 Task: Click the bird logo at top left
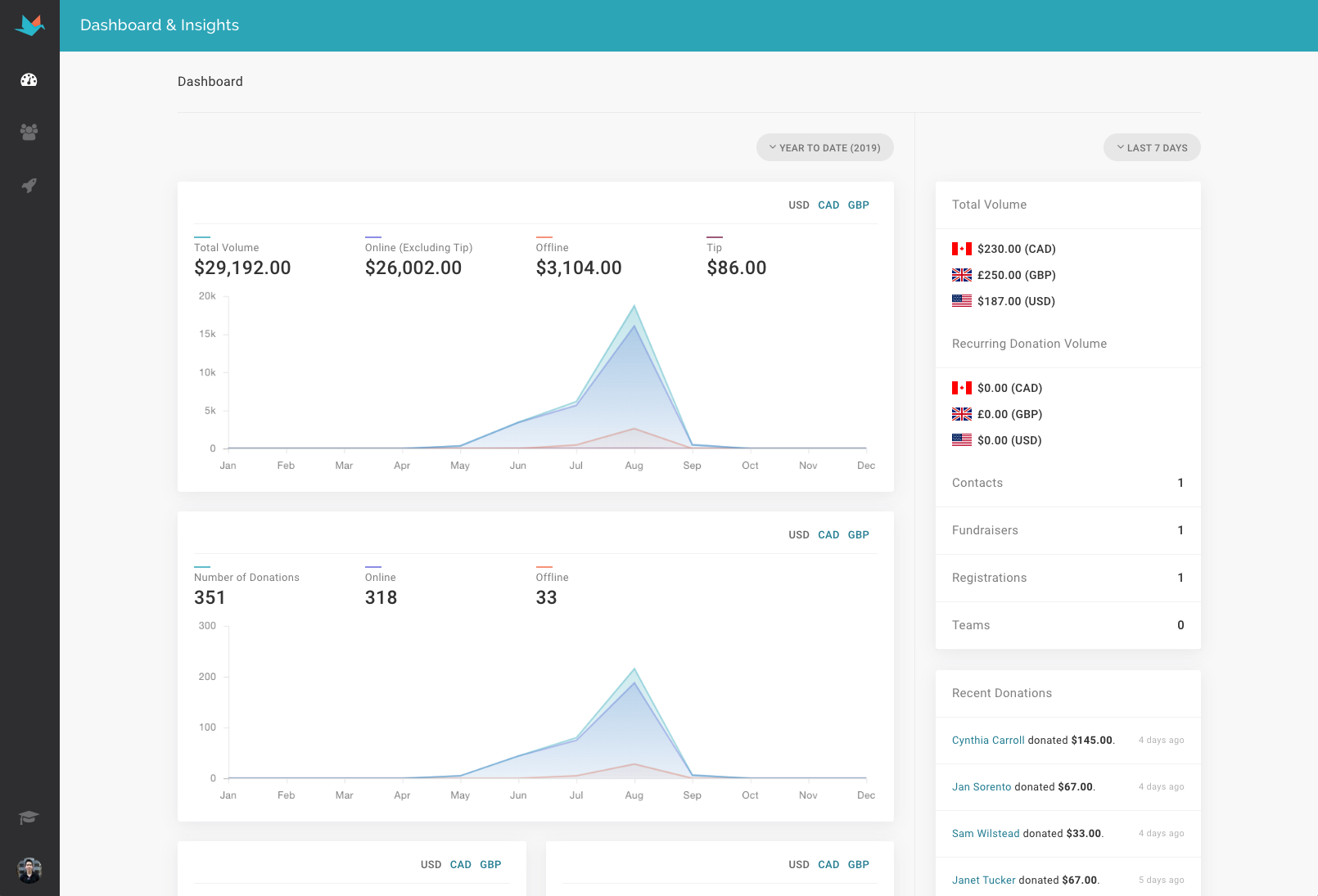tap(29, 25)
